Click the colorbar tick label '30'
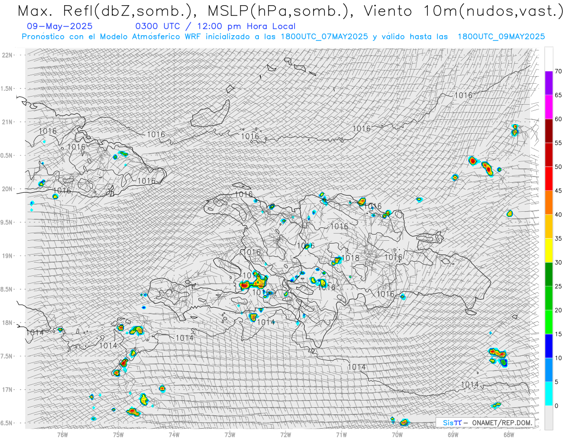The width and height of the screenshot is (571, 441). 558,263
